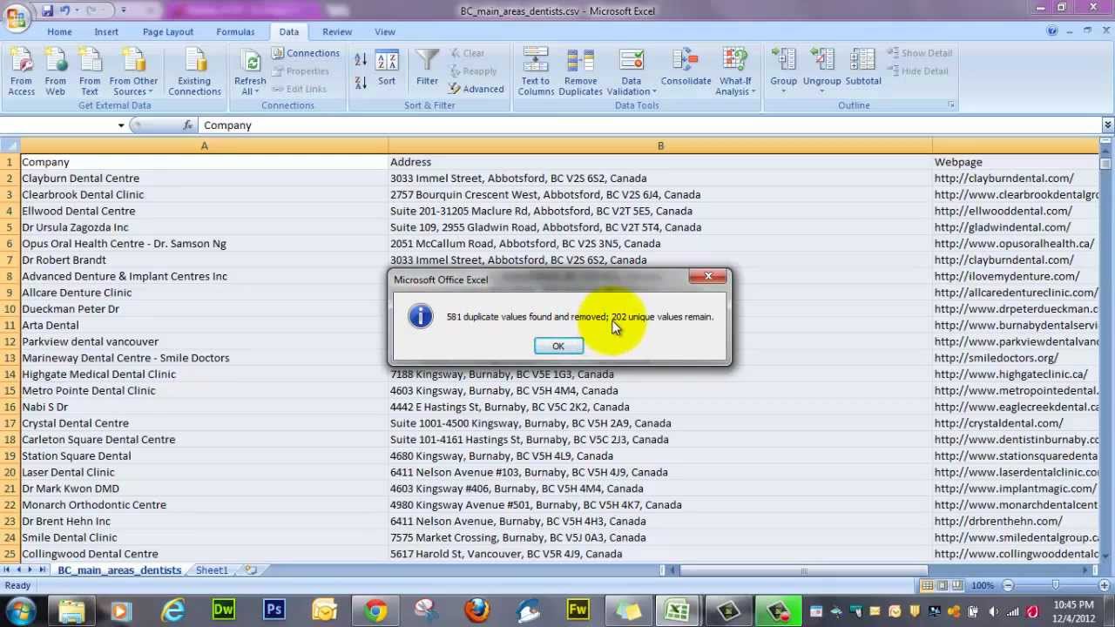Viewport: 1115px width, 627px height.
Task: Click the Refresh All icon
Action: coord(251,61)
